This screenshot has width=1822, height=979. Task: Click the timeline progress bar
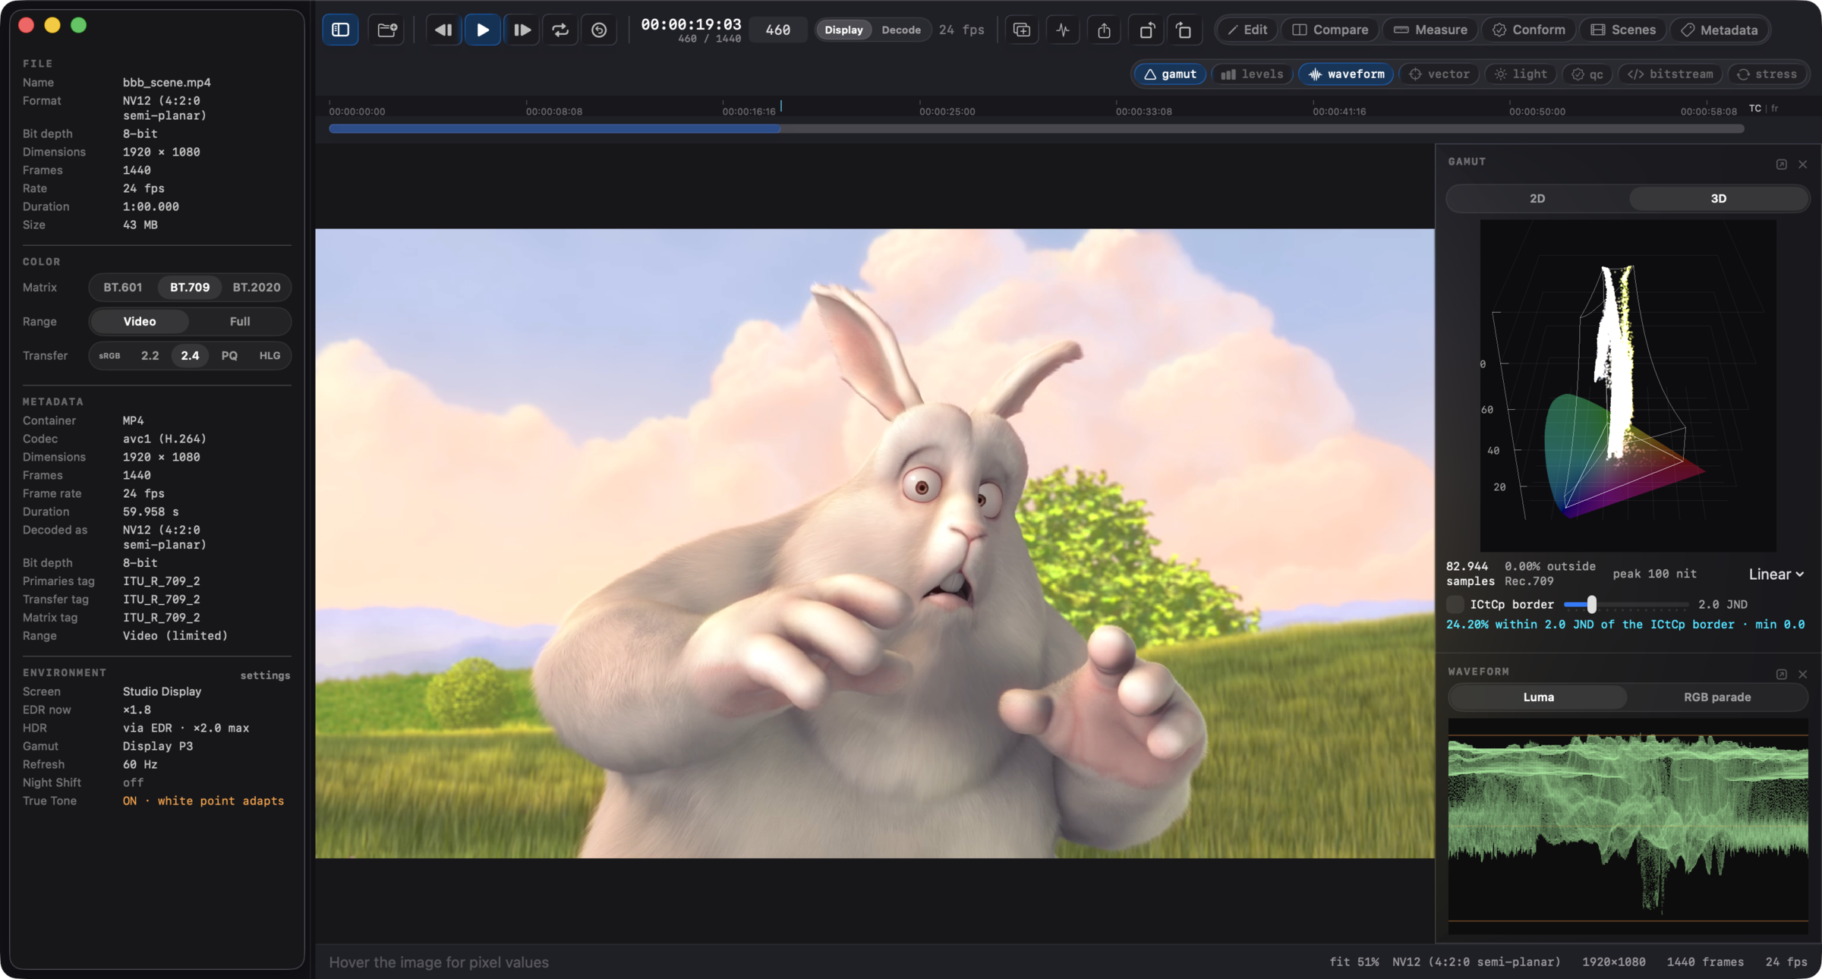1036,128
